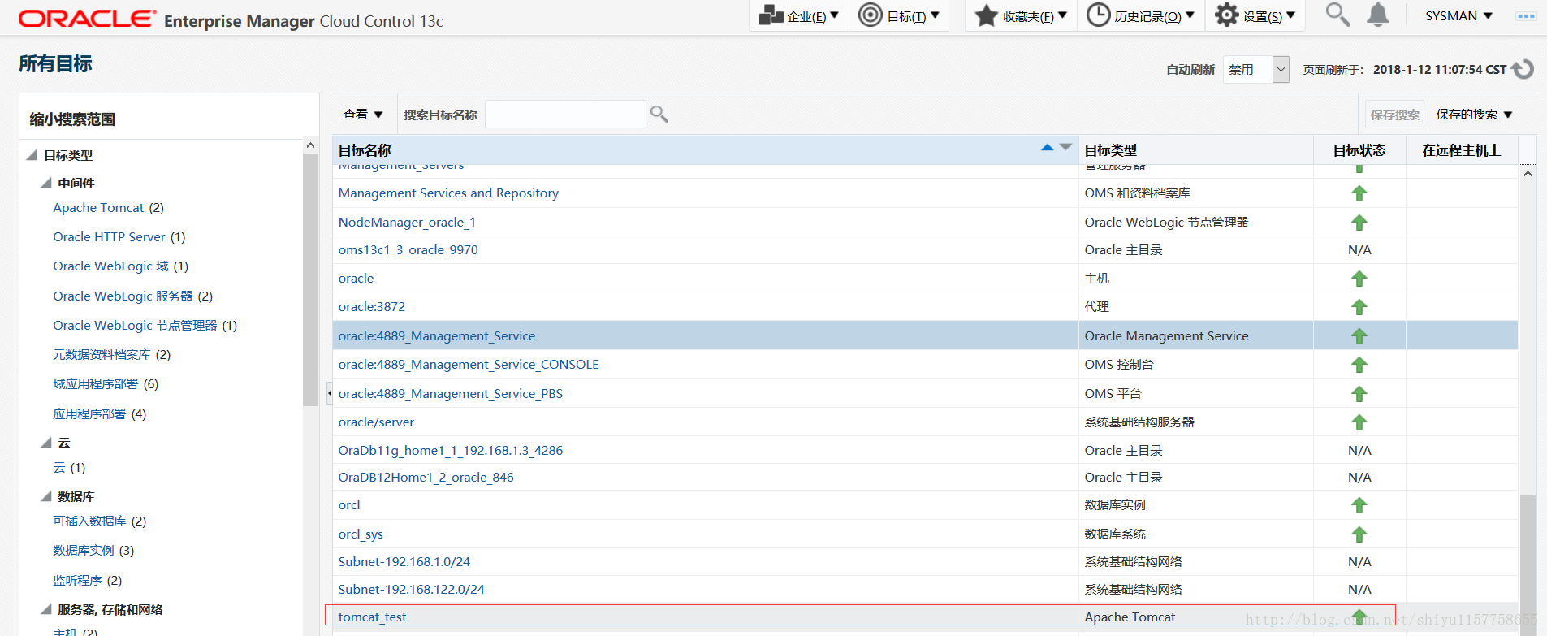This screenshot has height=636, width=1547.
Task: Collapse the 数据库 tree node
Action: [x=46, y=496]
